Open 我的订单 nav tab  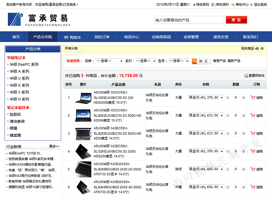coord(102,37)
